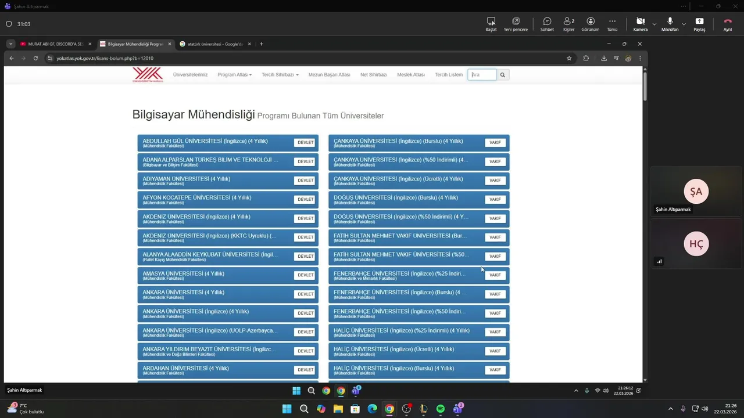Open the Tercih Sihirbazı dropdown menu

pos(280,75)
